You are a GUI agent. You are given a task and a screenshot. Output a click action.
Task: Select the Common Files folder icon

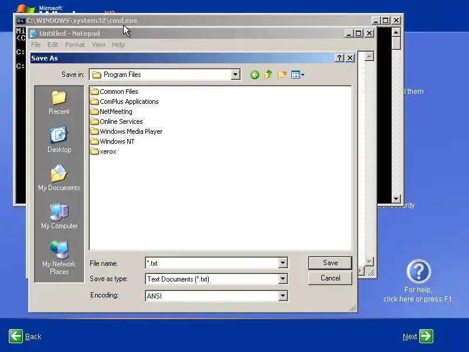click(x=94, y=92)
